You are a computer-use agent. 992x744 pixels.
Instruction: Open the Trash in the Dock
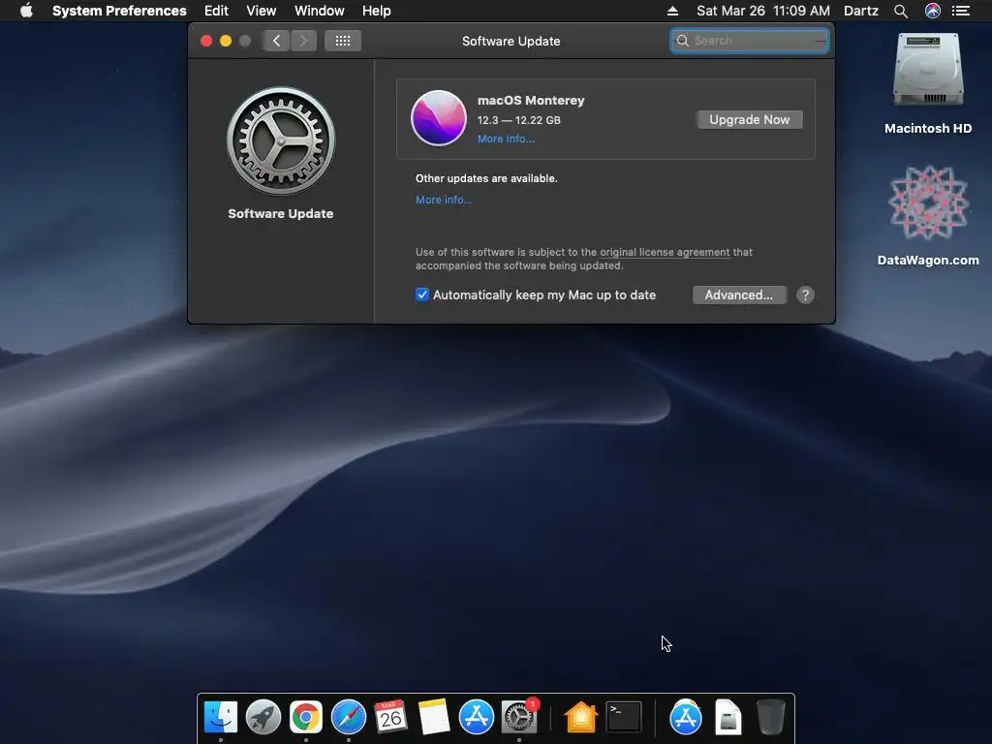point(770,718)
